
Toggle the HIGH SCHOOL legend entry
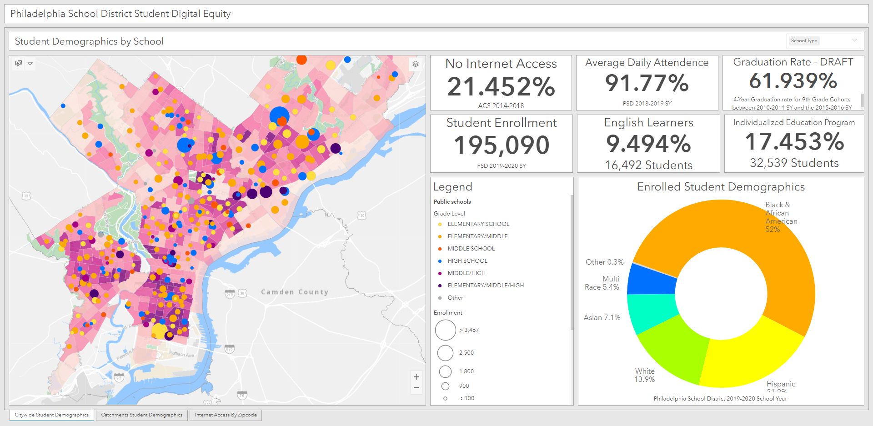[467, 261]
